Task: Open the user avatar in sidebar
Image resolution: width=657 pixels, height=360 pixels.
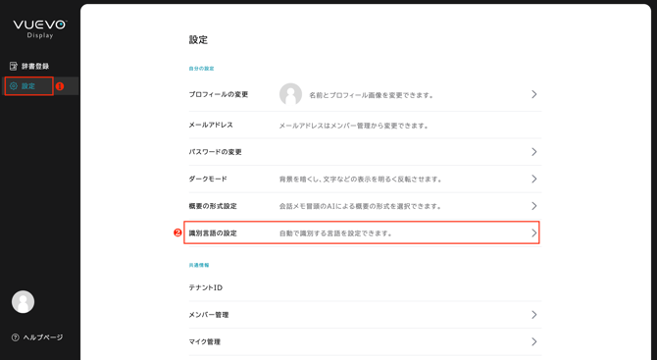Action: click(x=24, y=302)
